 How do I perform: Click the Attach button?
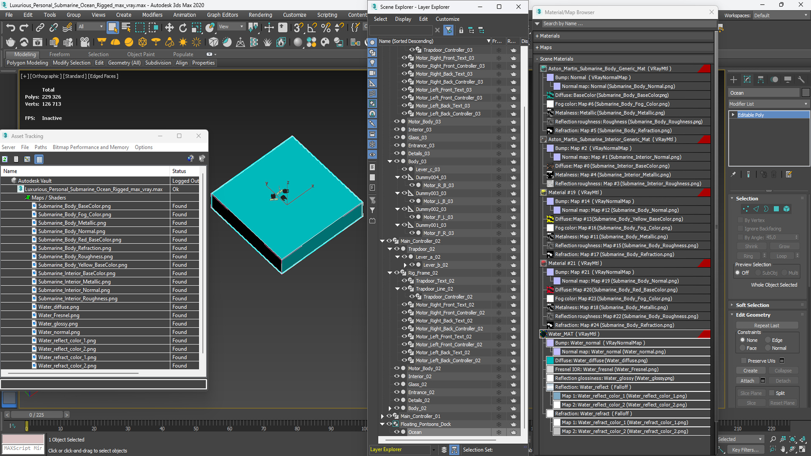(x=747, y=380)
